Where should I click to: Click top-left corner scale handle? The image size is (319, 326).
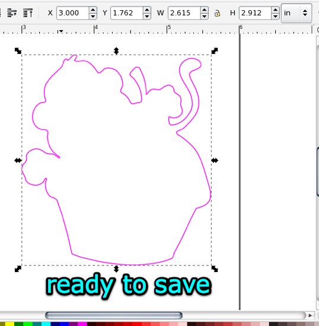[18, 51]
